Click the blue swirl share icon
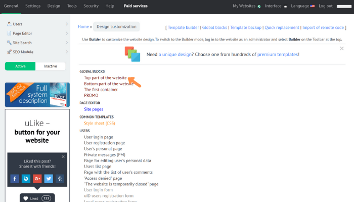354x202 pixels. click(x=26, y=179)
